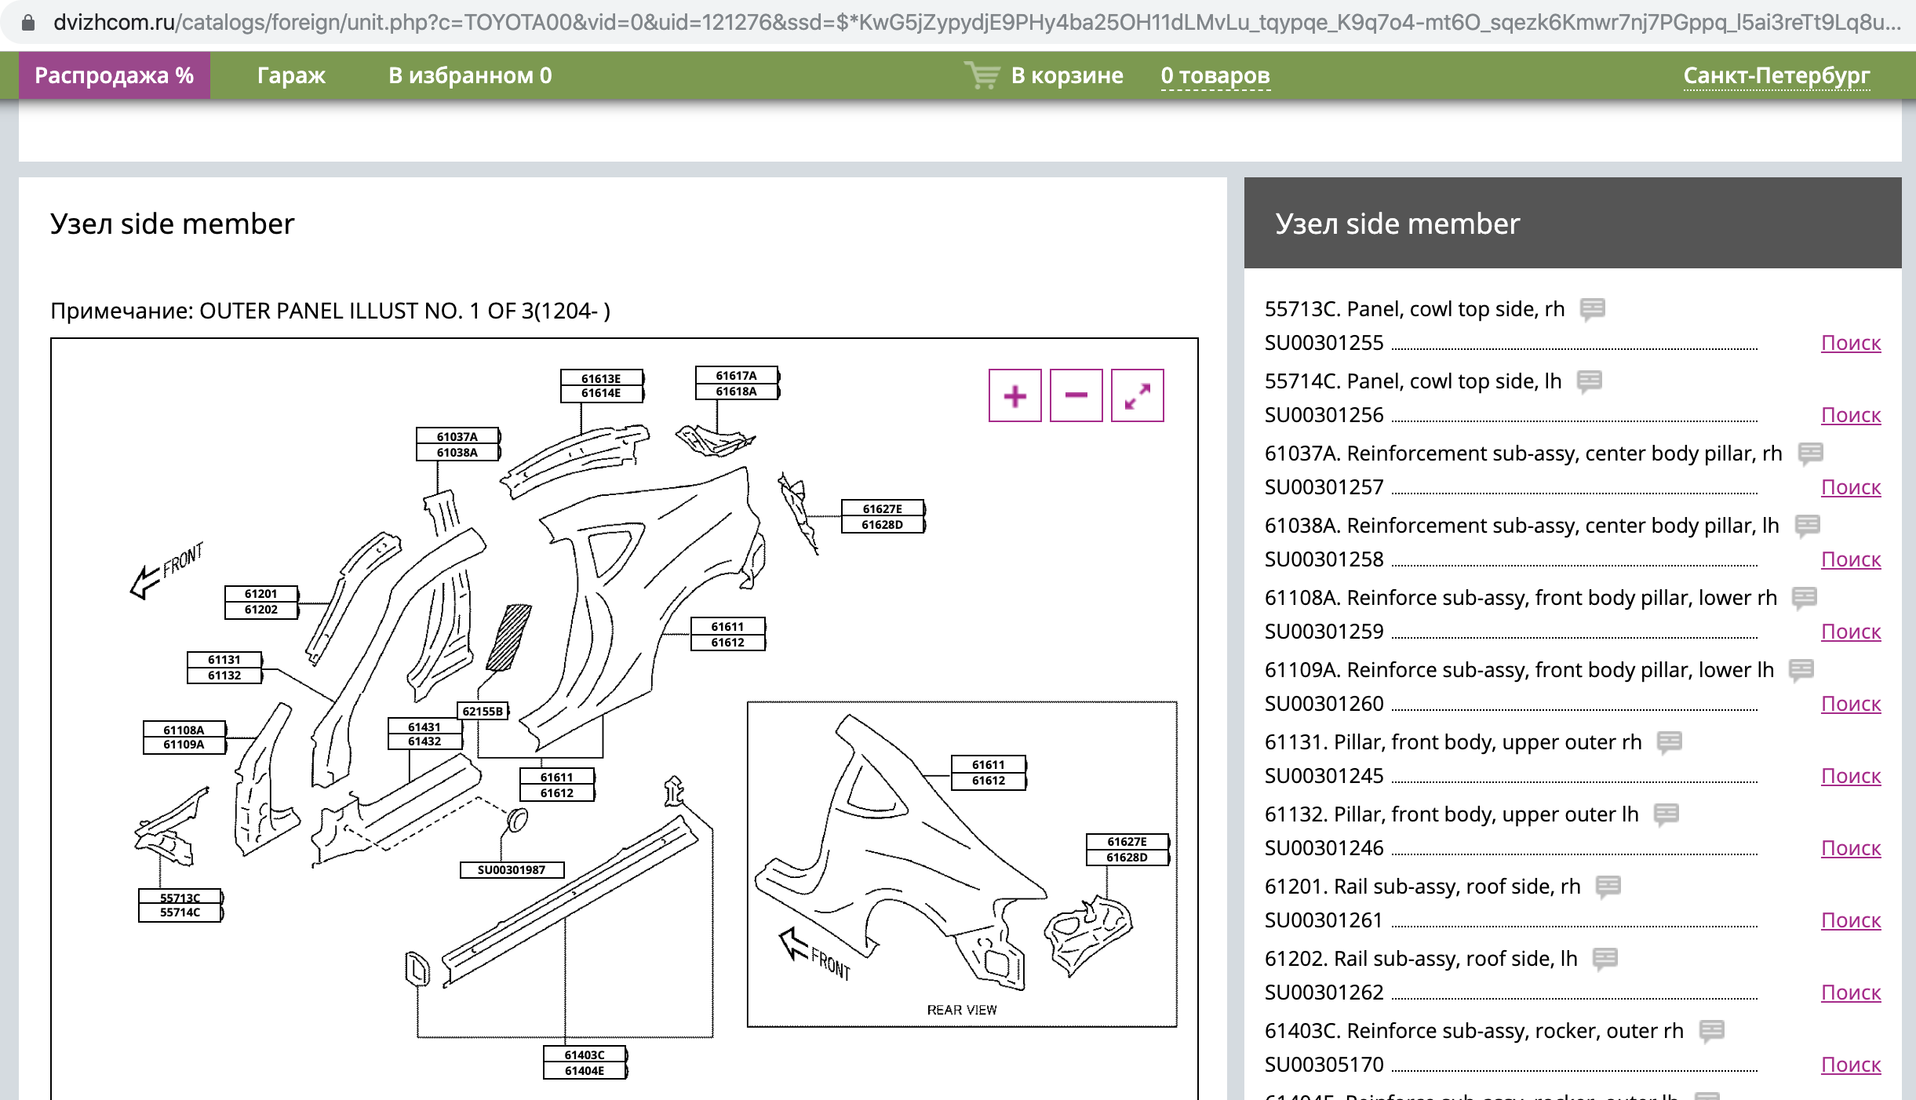Zoom in on the diagram with plus button
Image resolution: width=1916 pixels, height=1100 pixels.
click(x=1014, y=395)
